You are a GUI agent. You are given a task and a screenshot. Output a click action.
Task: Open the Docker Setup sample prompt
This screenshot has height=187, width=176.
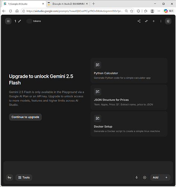click(129, 124)
